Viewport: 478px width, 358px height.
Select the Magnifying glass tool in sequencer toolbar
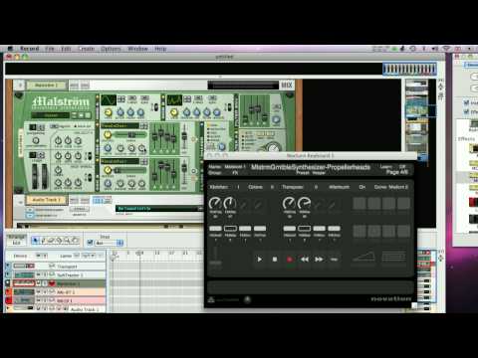pyautogui.click(x=67, y=241)
